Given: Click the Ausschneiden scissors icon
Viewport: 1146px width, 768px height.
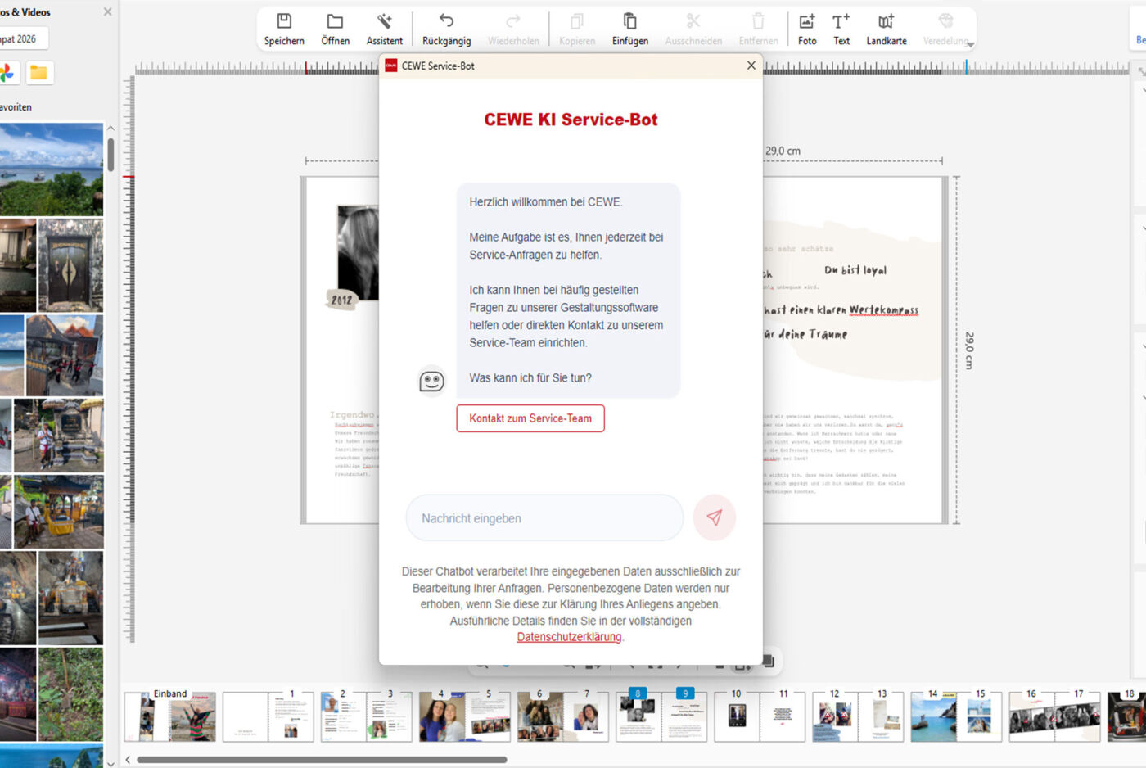Looking at the screenshot, I should point(693,21).
